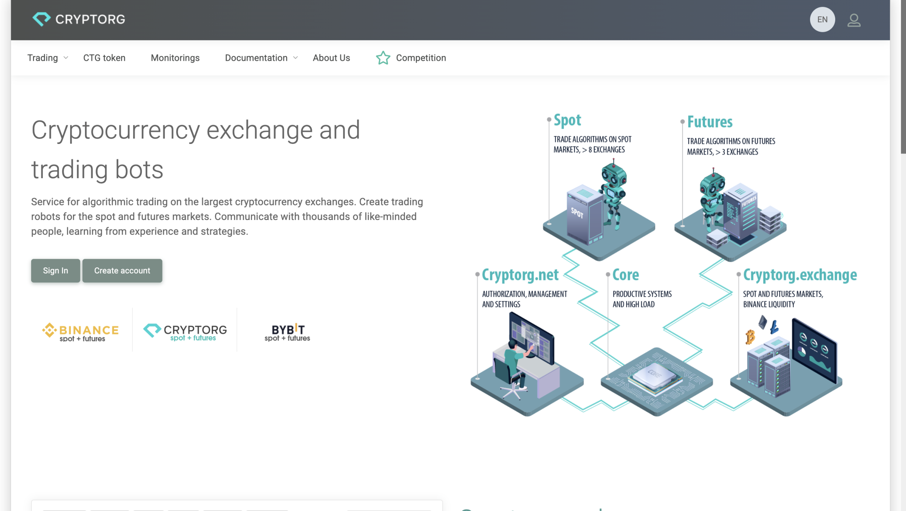Open the CTG token menu item

tap(104, 58)
